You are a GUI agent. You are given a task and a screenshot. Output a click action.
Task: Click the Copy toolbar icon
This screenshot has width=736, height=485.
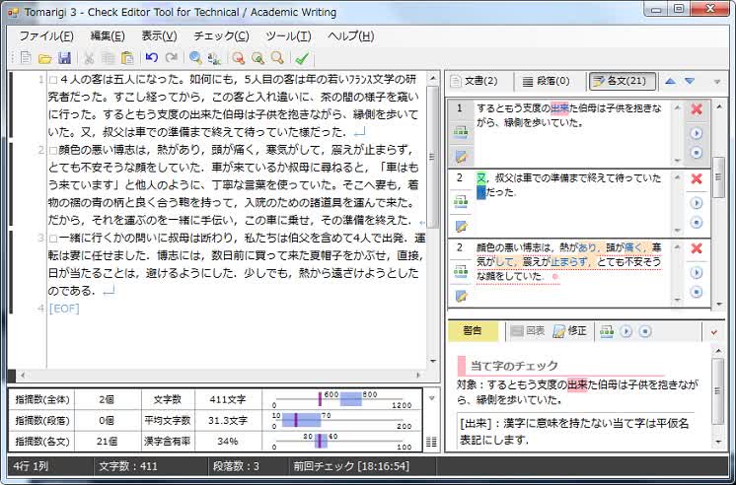108,58
